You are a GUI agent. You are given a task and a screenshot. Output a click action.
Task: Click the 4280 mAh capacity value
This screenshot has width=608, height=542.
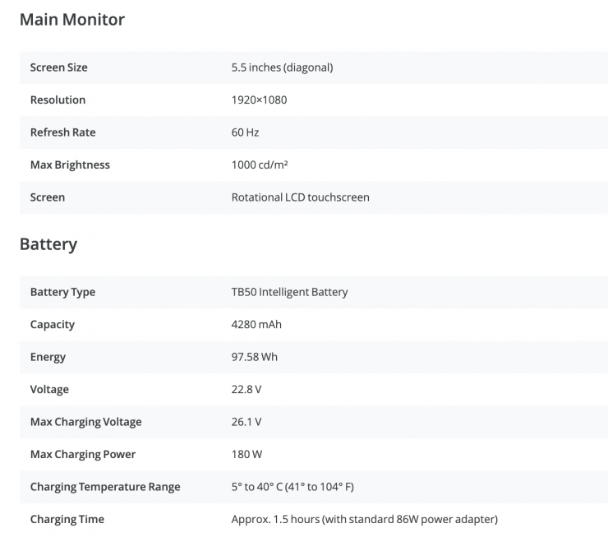tap(256, 324)
